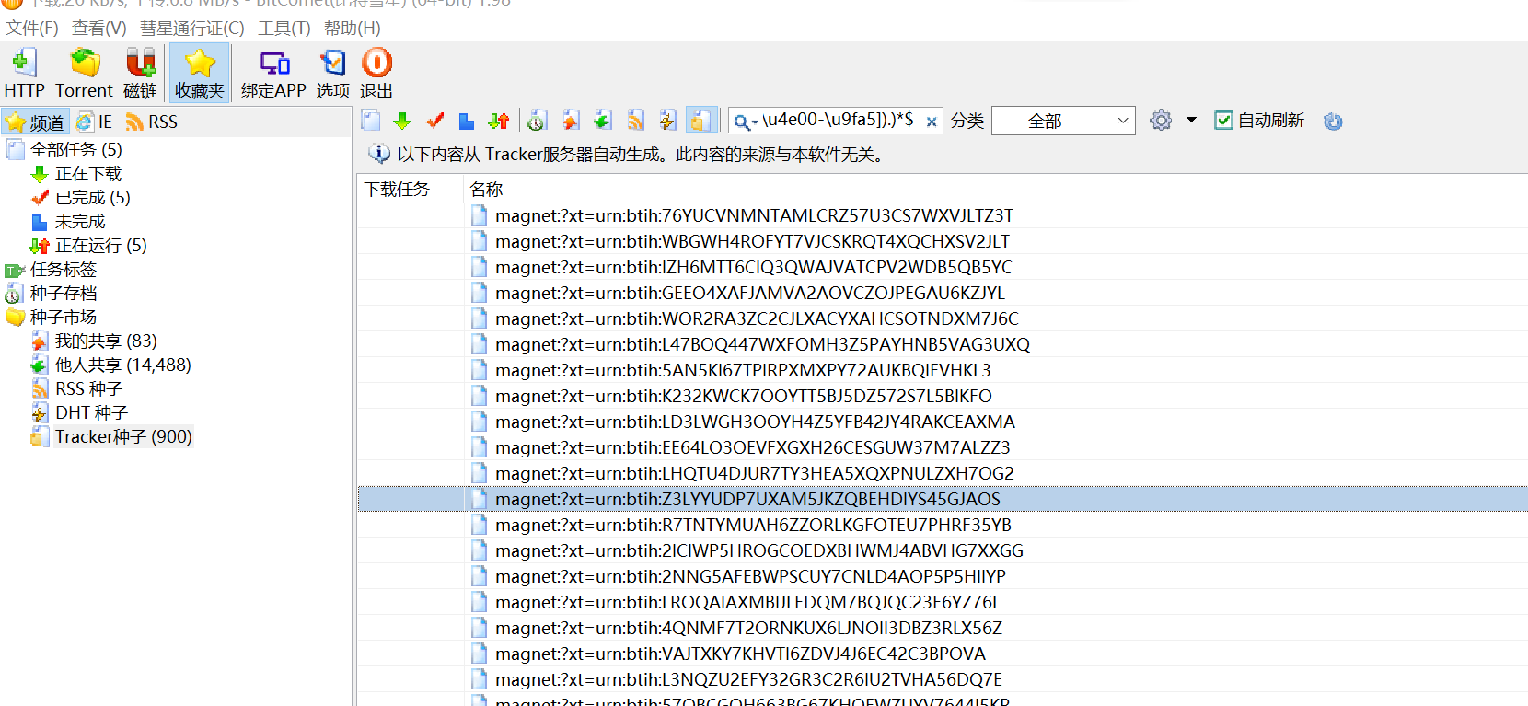Click the torrent archive clock icon in filter bar

click(x=538, y=121)
